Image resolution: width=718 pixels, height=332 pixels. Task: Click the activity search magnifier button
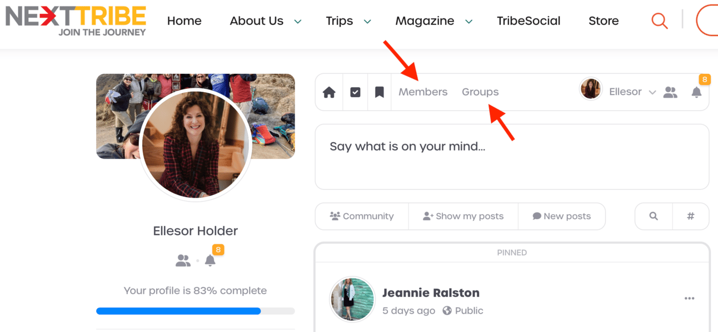654,216
